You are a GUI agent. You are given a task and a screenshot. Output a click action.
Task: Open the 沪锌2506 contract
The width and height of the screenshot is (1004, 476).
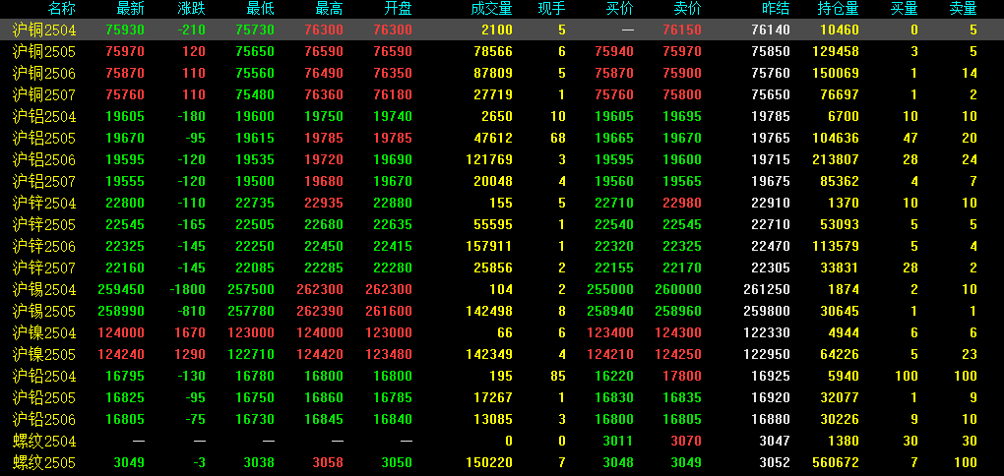(x=44, y=246)
